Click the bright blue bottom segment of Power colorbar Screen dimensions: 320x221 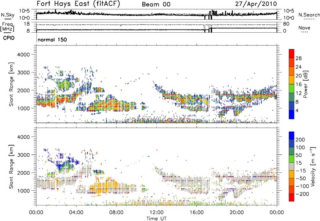tap(292, 114)
